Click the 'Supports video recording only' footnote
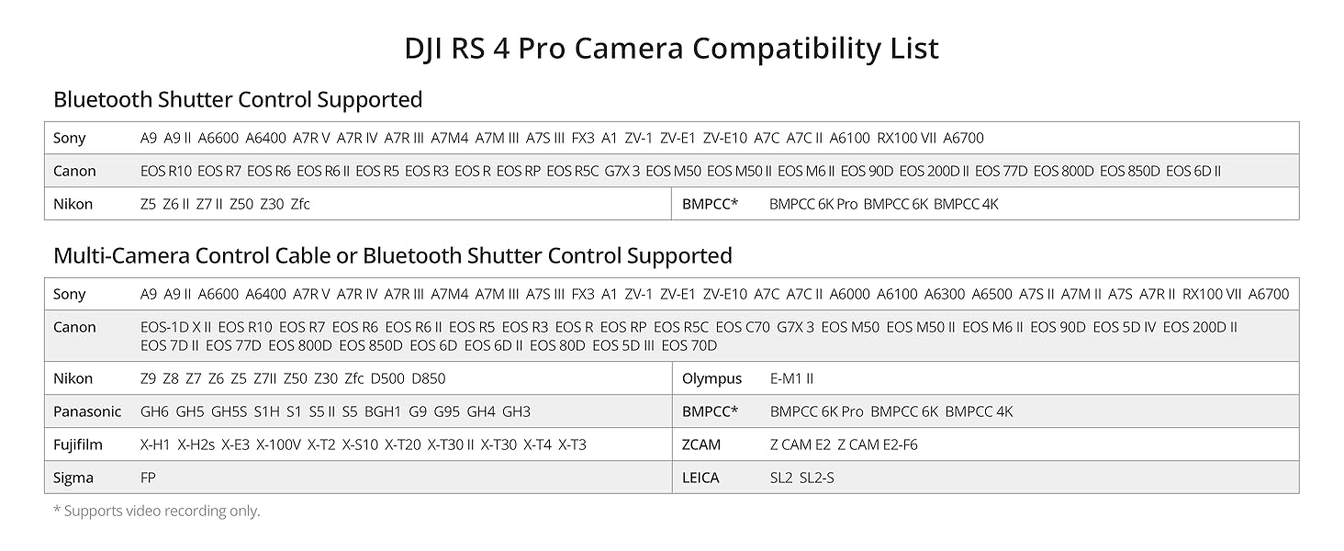 [x=156, y=511]
